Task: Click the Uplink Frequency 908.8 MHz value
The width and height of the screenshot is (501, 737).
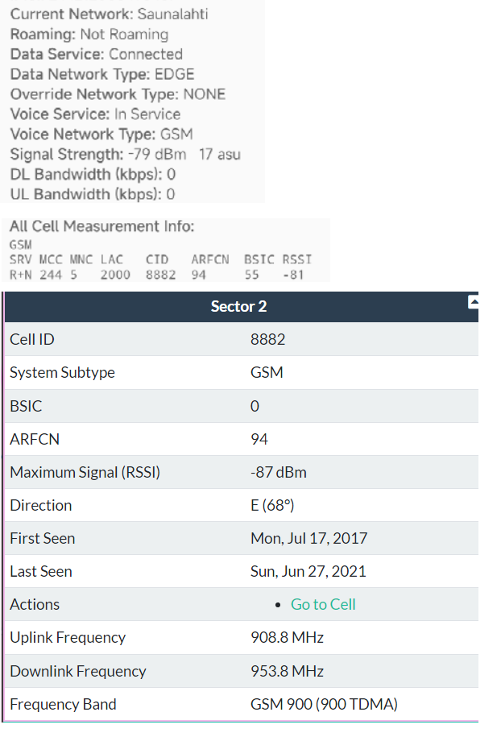Action: (288, 637)
